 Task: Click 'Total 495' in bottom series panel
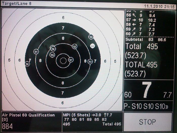coord(112,124)
